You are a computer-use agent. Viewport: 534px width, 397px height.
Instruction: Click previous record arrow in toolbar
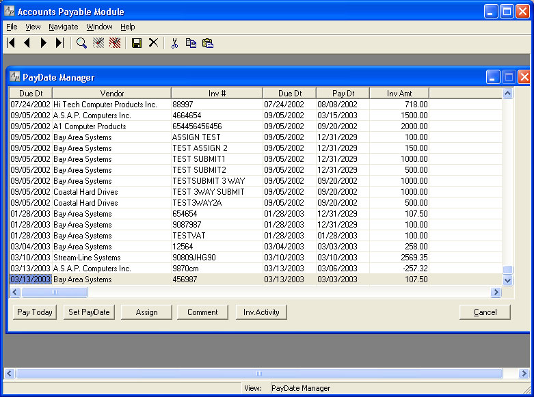(27, 43)
